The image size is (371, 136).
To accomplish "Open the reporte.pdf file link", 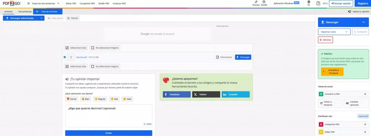I will click(82, 57).
